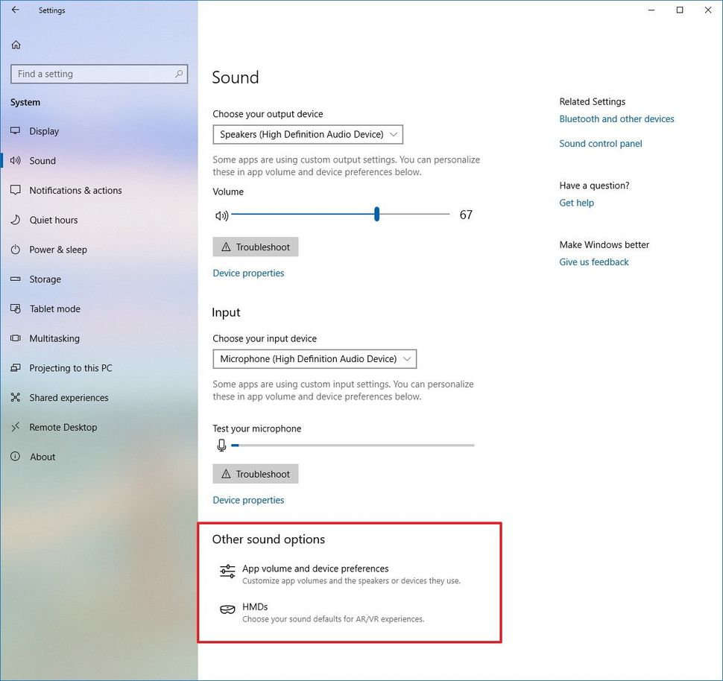Click the Power & sleep icon
Viewport: 723px width, 681px height.
pyautogui.click(x=16, y=250)
